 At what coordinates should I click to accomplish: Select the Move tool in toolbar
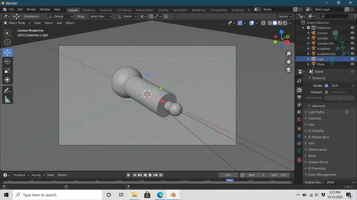(x=7, y=53)
